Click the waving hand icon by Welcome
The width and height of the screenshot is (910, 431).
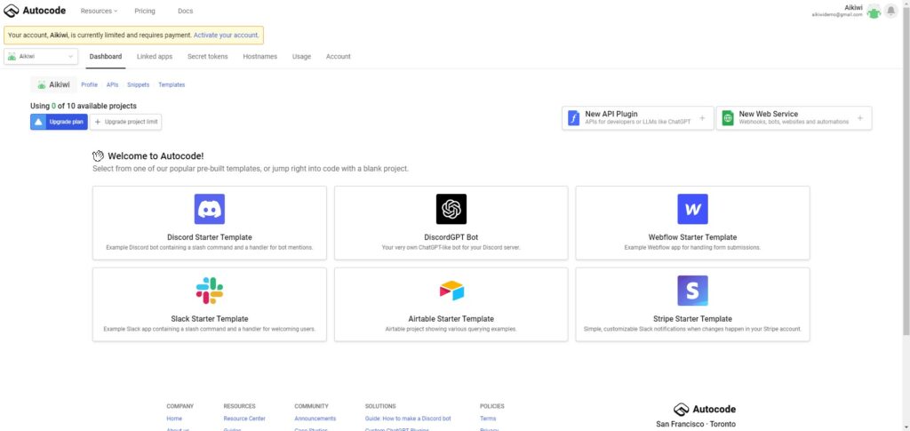98,156
